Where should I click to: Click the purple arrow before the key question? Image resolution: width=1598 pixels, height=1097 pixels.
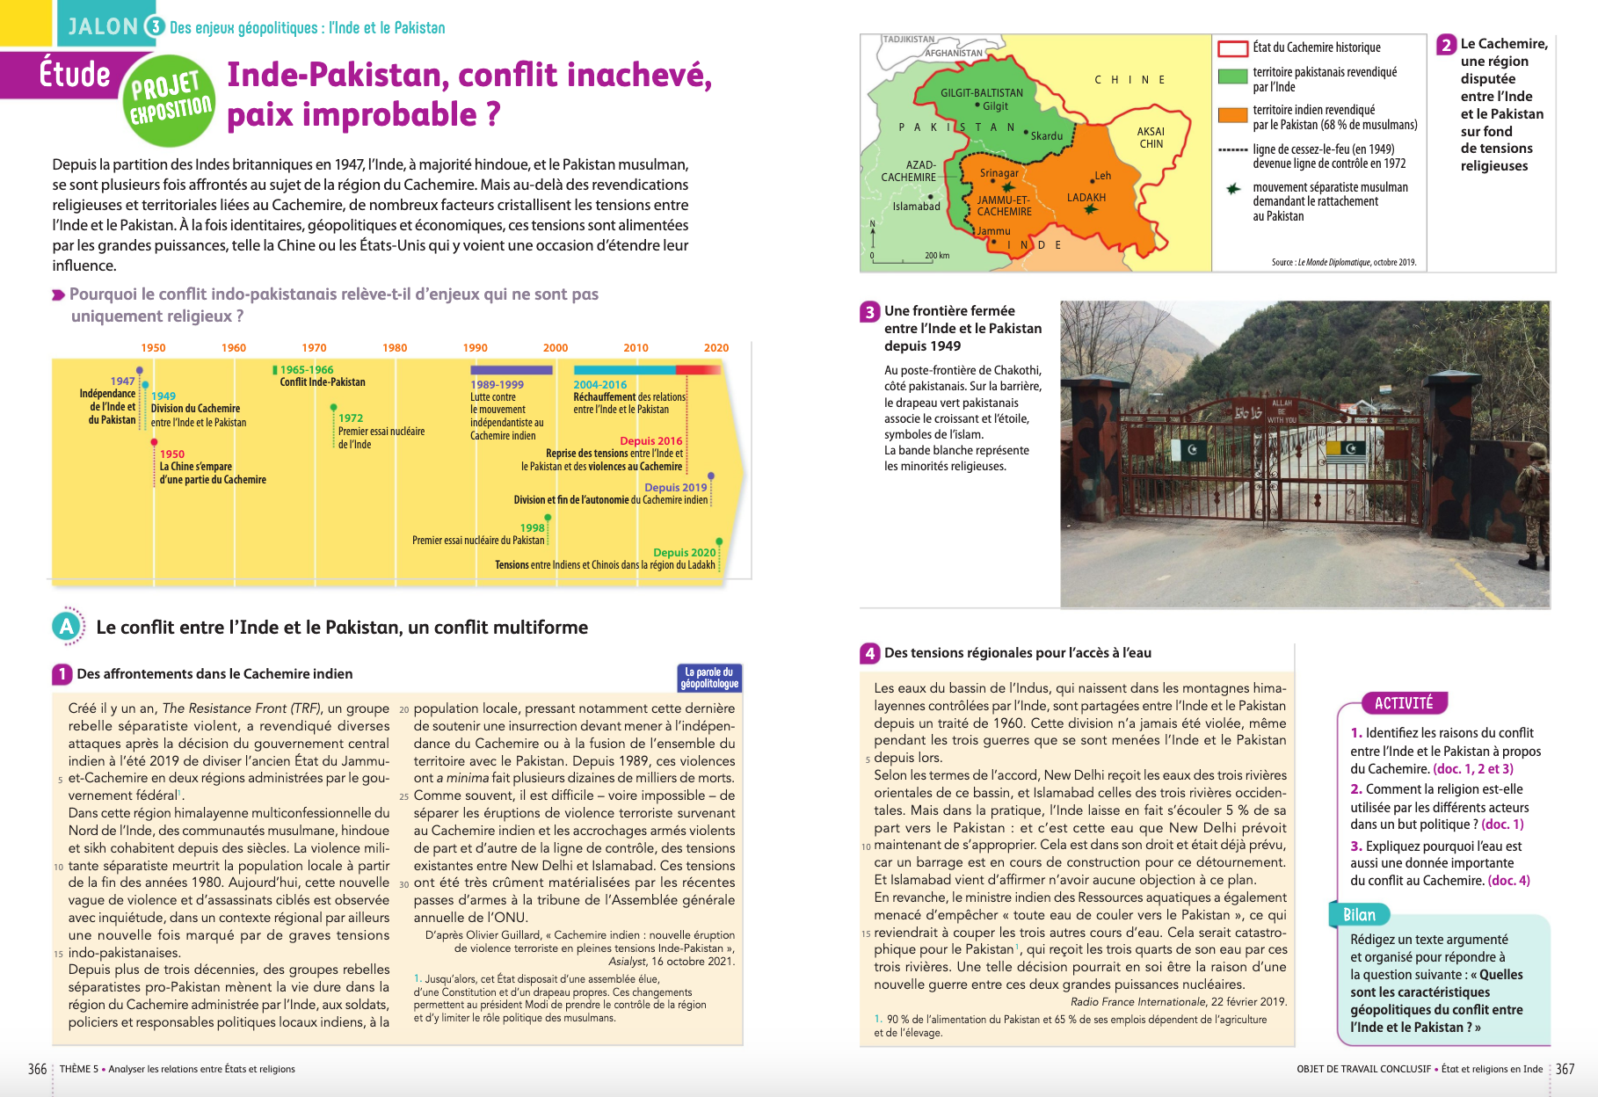[58, 295]
